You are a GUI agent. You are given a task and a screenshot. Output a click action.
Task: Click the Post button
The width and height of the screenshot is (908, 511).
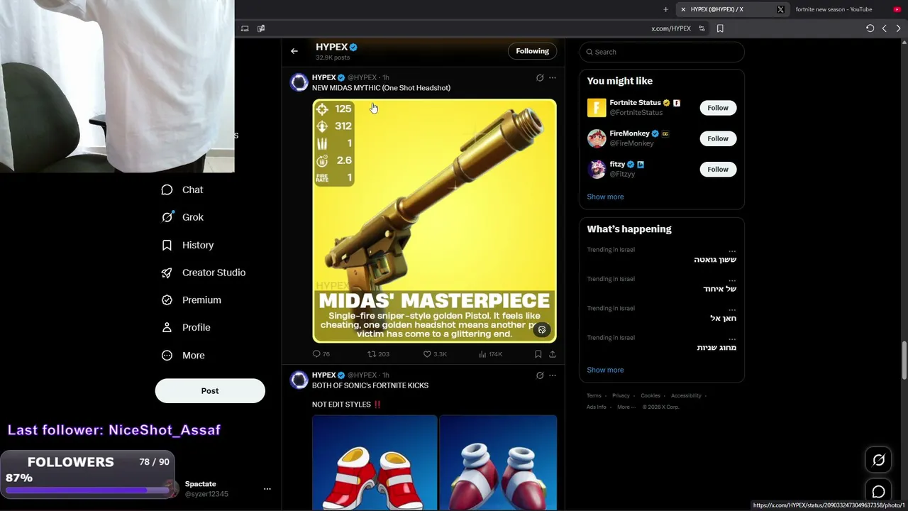pos(210,390)
